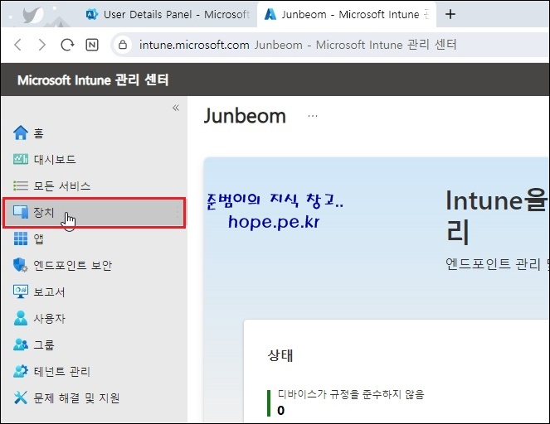Screen dimensions: 550x424
Task: Click the whale browser logo icon
Action: (33, 15)
